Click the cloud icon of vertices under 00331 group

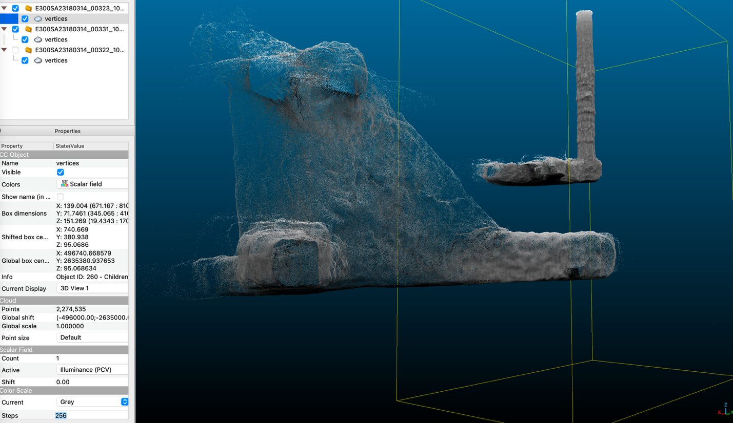tap(38, 39)
